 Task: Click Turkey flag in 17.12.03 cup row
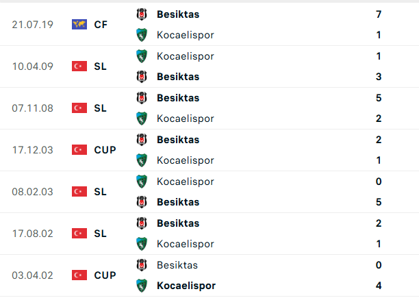click(x=79, y=150)
